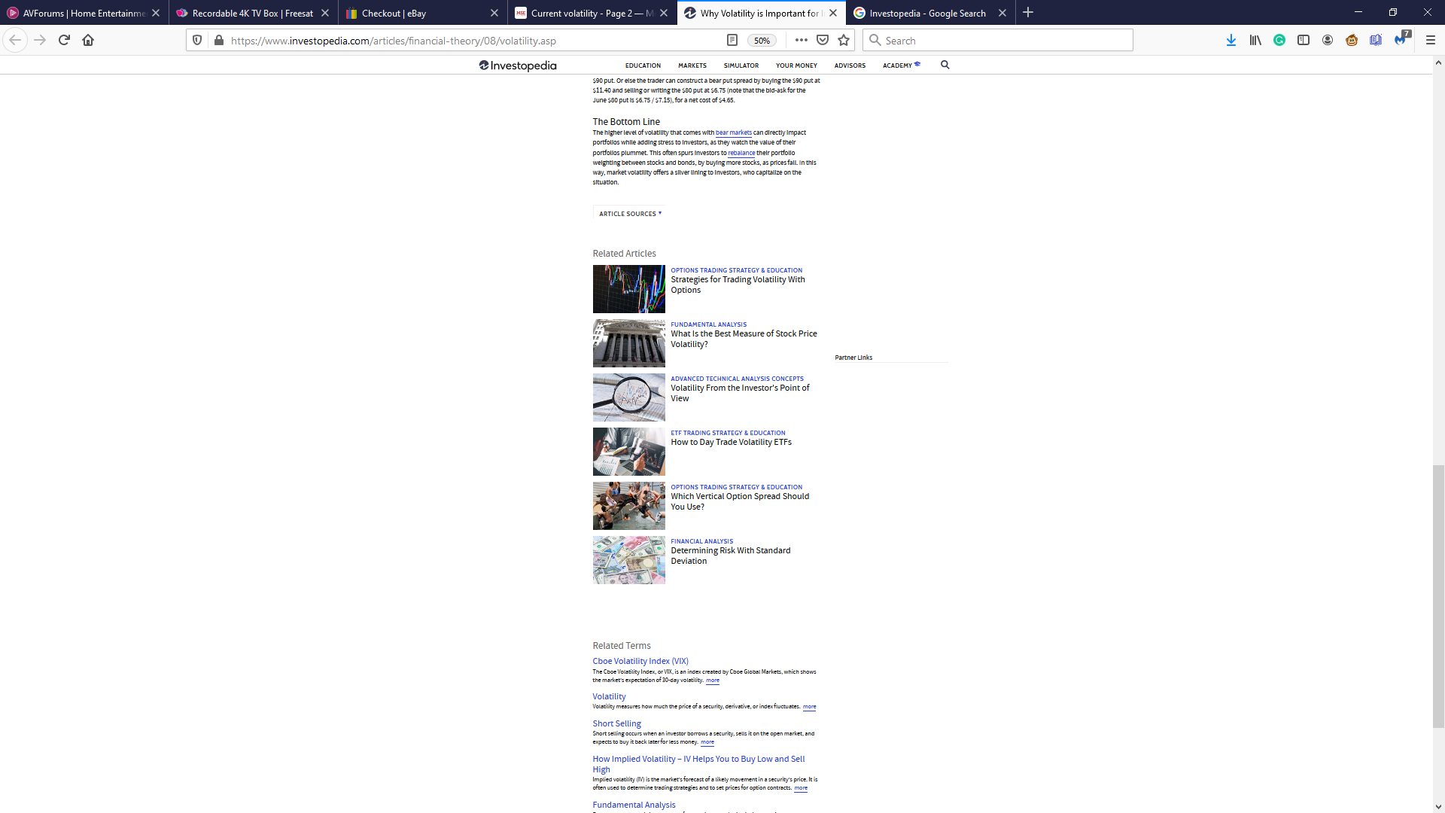1445x813 pixels.
Task: Toggle the sidebar view icon
Action: 1304,40
